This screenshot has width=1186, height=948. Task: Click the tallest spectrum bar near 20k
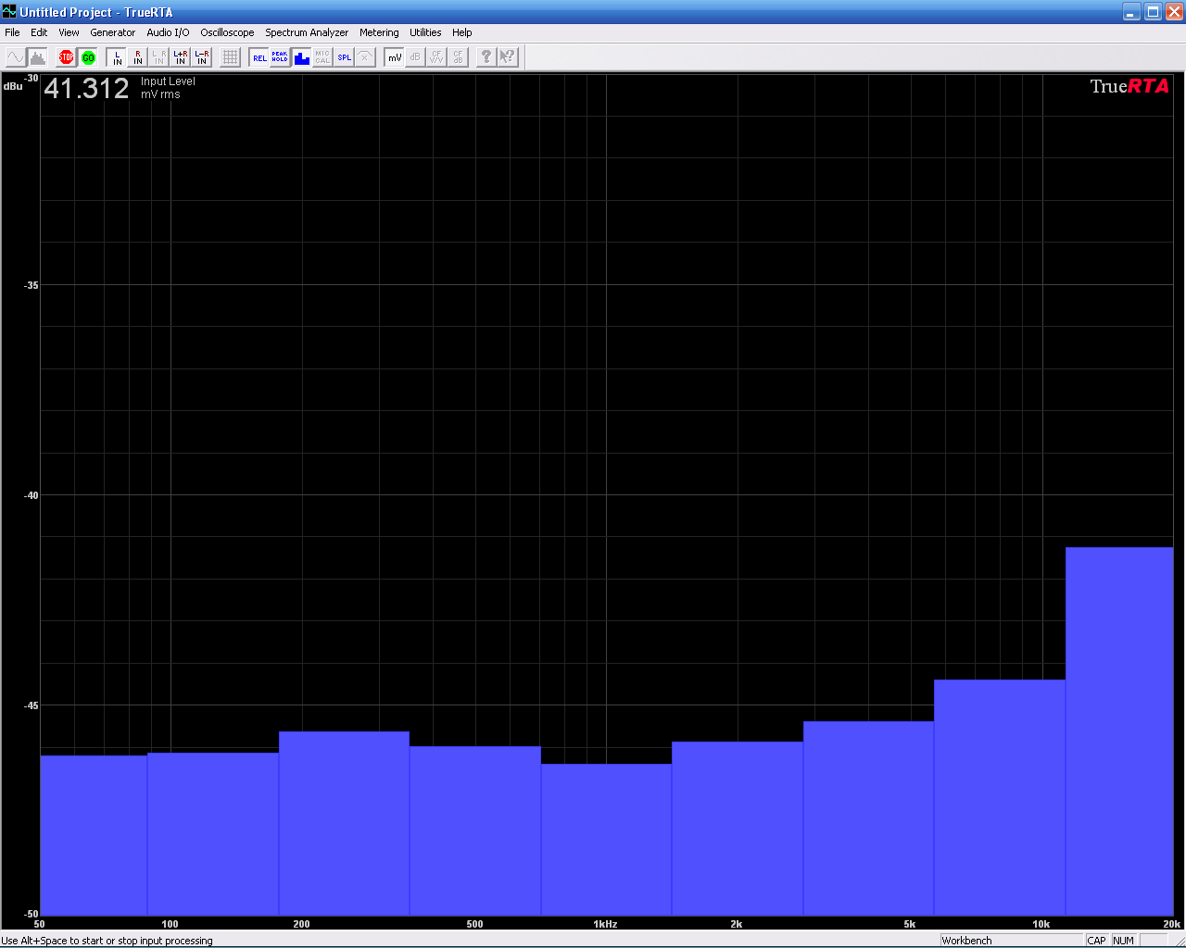click(x=1119, y=731)
